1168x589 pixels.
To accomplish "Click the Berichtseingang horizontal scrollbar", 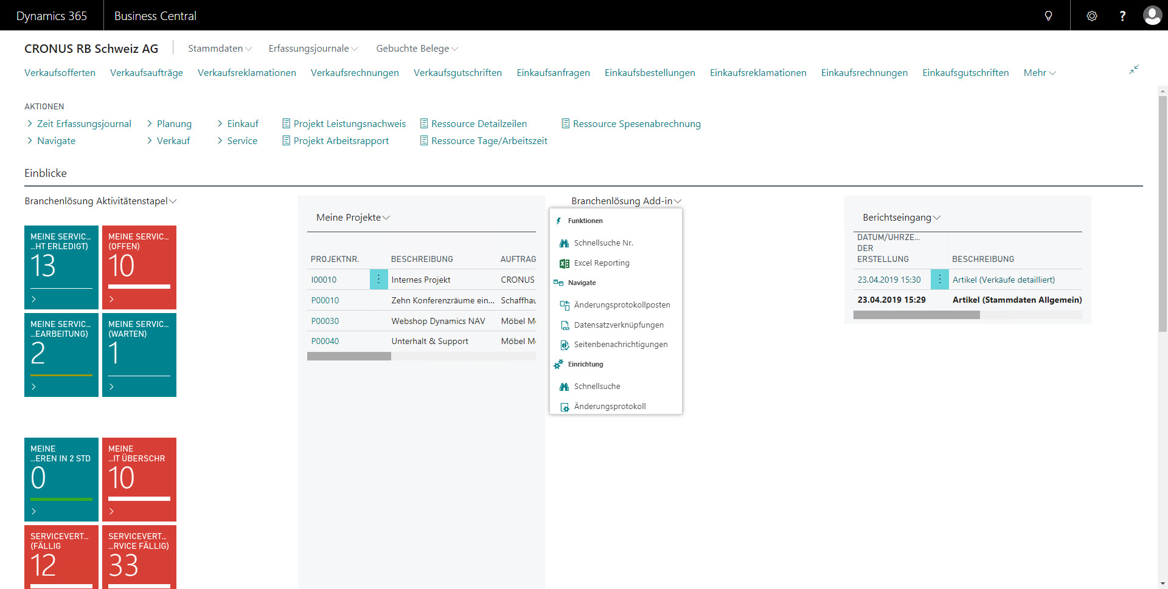I will click(x=917, y=315).
